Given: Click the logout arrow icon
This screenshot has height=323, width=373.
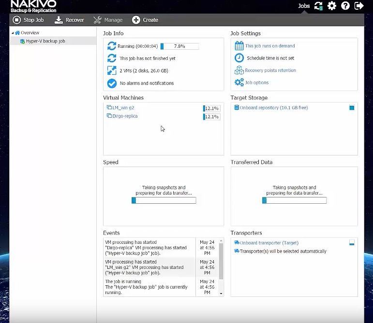Looking at the screenshot, I should (x=358, y=6).
